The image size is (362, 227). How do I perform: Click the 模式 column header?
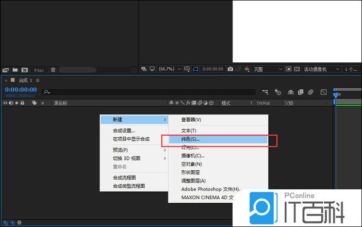(x=226, y=103)
